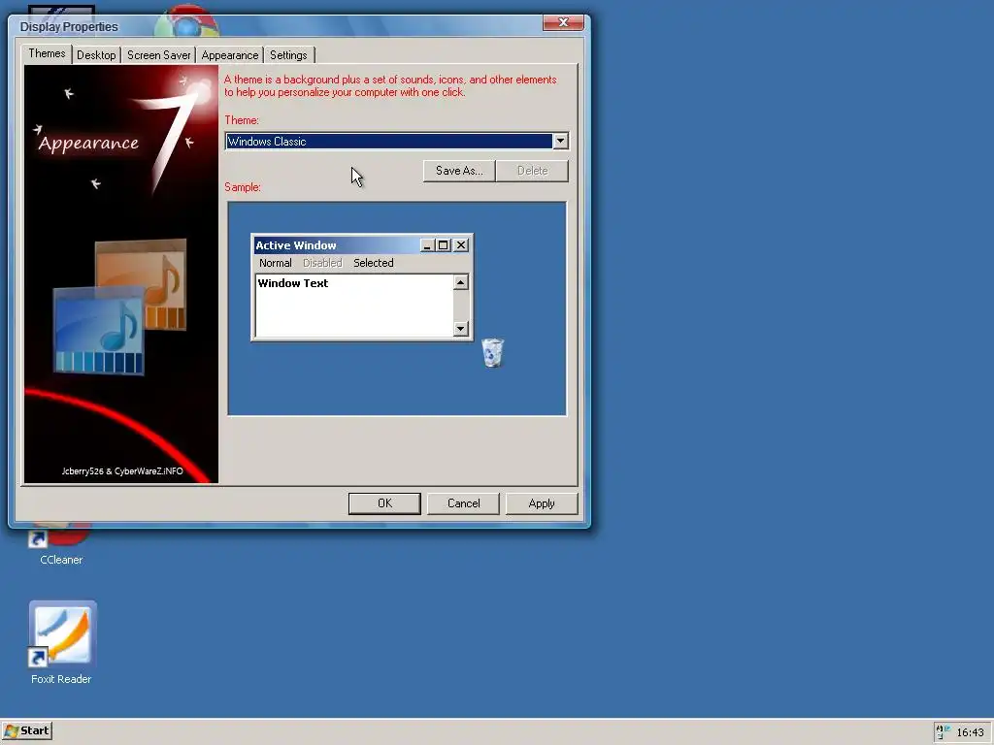The height and width of the screenshot is (745, 994).
Task: Confirm with the OK button
Action: click(384, 503)
